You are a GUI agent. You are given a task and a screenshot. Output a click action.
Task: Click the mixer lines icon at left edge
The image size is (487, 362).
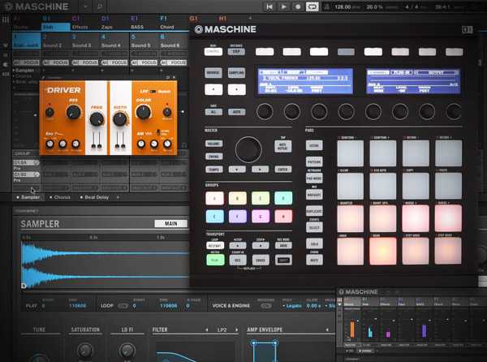(x=6, y=19)
